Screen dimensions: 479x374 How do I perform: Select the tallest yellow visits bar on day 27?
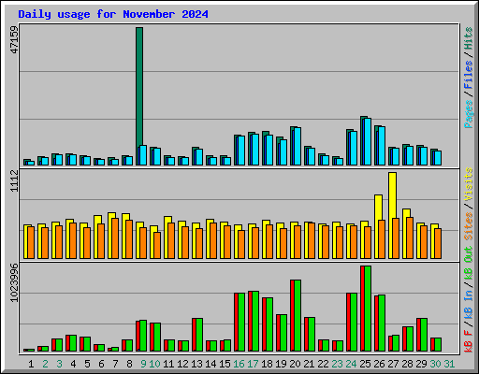pos(393,195)
